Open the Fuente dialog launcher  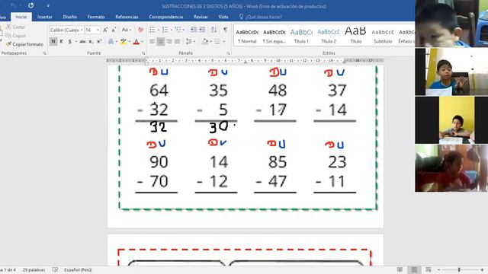(143, 53)
